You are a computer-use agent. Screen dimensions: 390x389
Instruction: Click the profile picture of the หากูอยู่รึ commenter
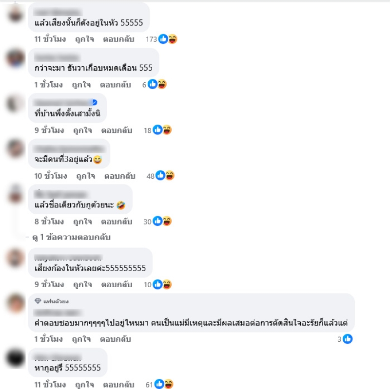tap(16, 358)
